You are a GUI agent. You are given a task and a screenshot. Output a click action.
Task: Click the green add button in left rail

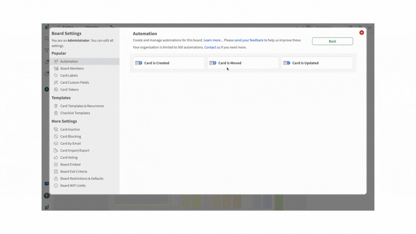pyautogui.click(x=47, y=90)
